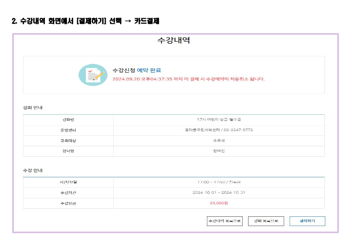Click the red auto-cancel deadline notice

coord(188,79)
